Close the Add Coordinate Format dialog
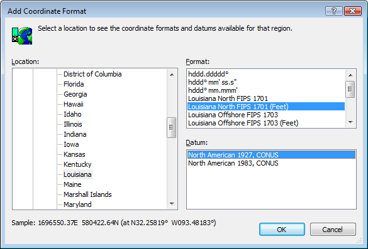The width and height of the screenshot is (368, 249). [x=353, y=11]
